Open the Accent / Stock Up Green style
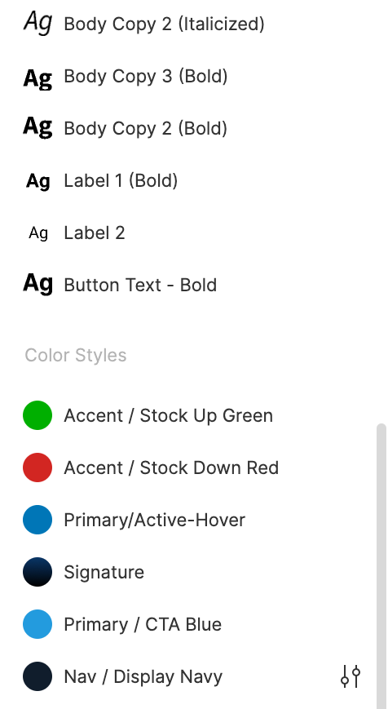The height and width of the screenshot is (709, 388). point(168,415)
